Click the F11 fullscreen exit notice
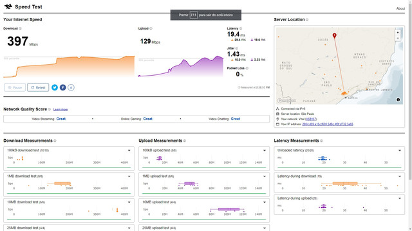The width and height of the screenshot is (412, 231). click(206, 15)
